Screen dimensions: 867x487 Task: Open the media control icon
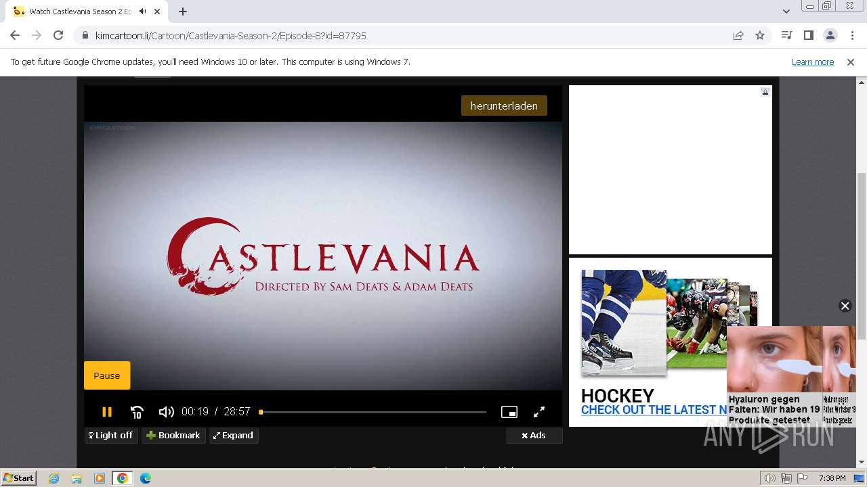786,35
